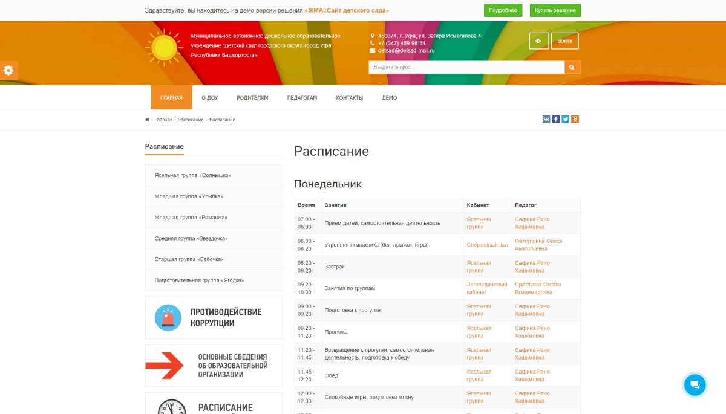Screen dimensions: 726x414
Task: Expand the О ДОУ menu
Action: click(x=209, y=97)
